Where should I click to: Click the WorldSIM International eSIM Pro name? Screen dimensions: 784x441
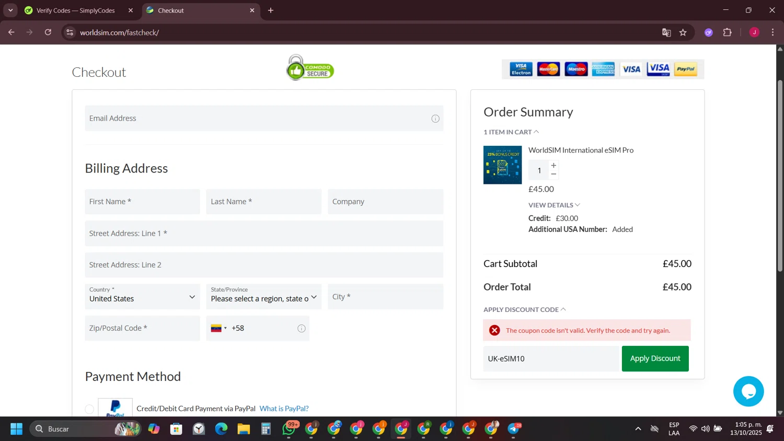(581, 150)
